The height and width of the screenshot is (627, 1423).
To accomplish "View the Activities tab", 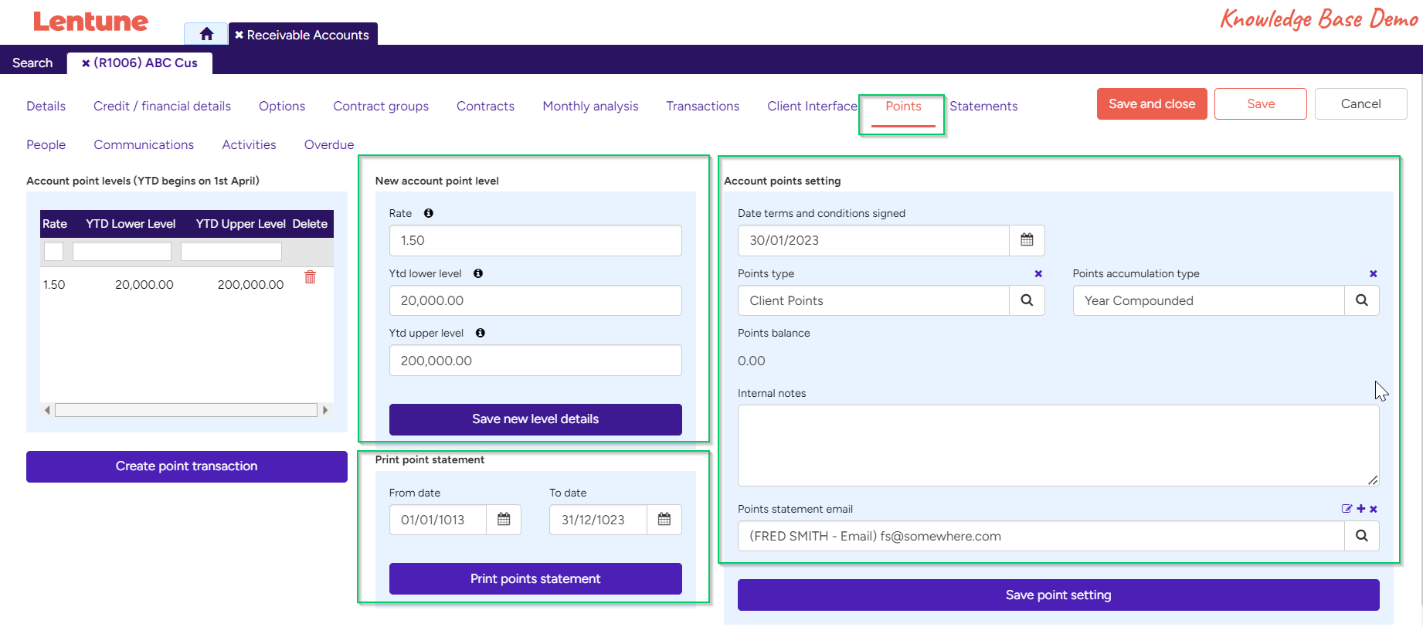I will (x=249, y=145).
